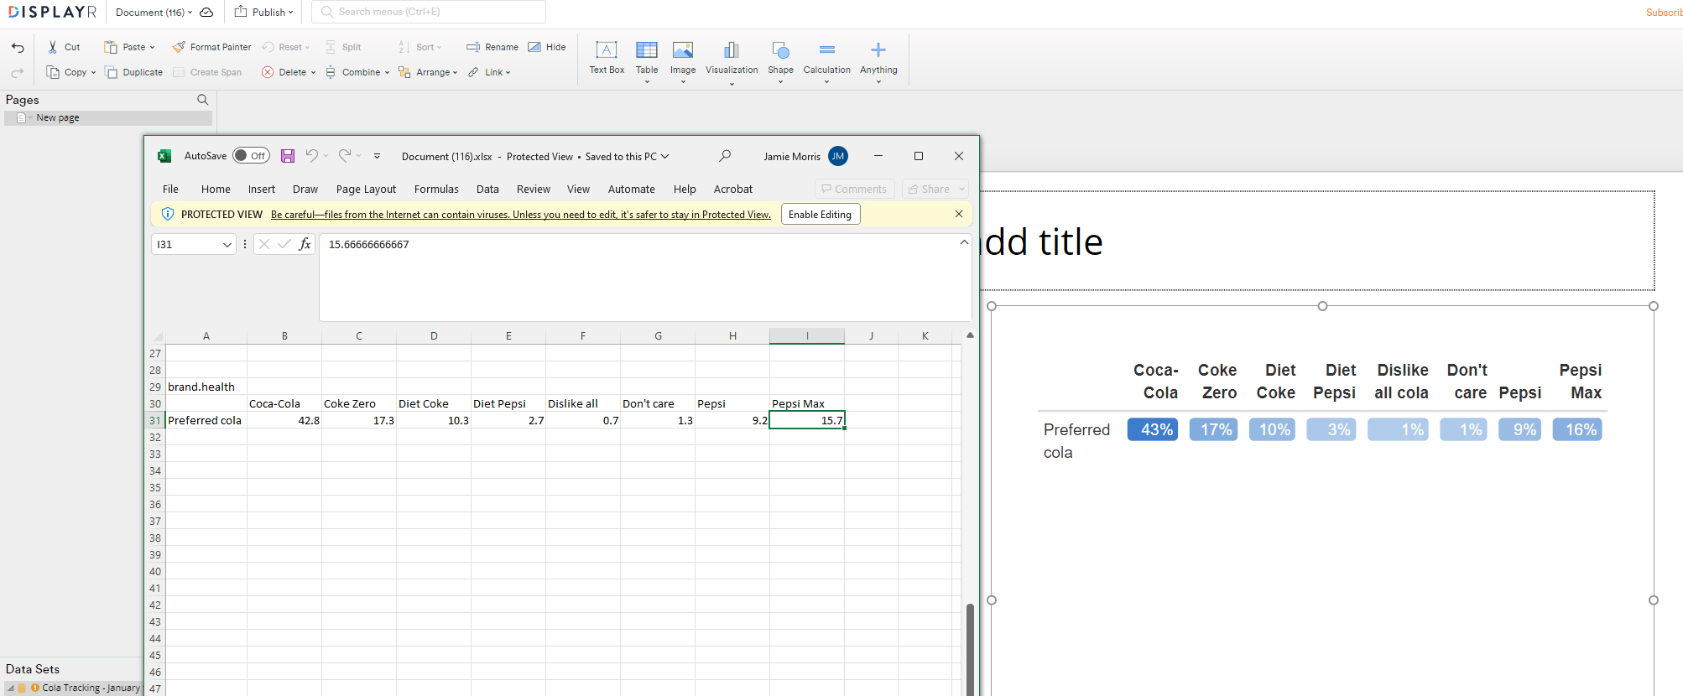1683x696 pixels.
Task: Expand the Copy options dropdown
Action: (93, 73)
